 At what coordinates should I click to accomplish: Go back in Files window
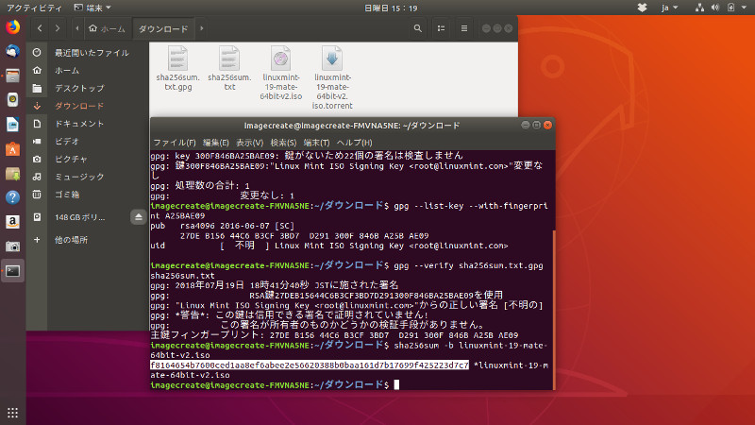point(40,28)
